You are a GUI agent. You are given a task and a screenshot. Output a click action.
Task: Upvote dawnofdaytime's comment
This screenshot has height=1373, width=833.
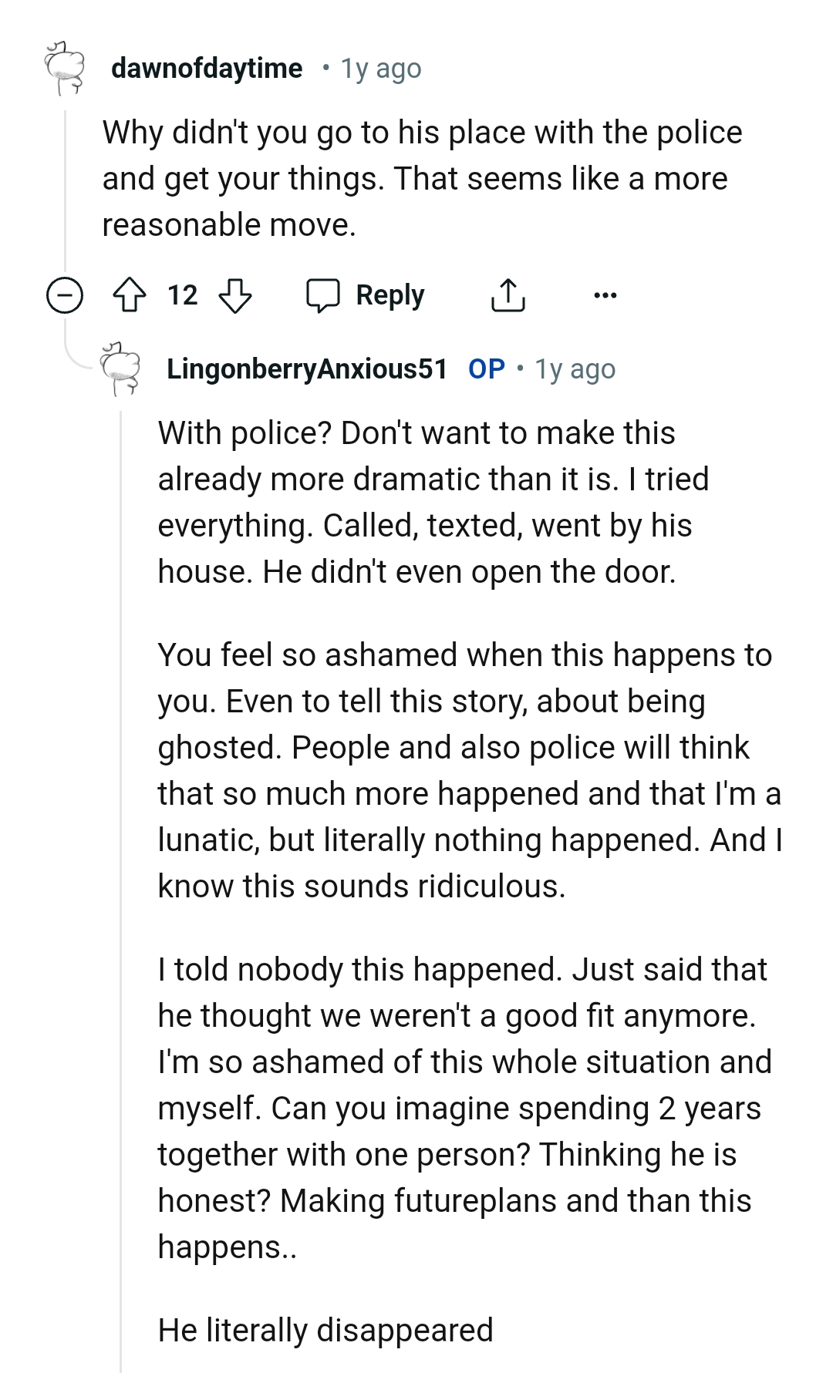(130, 295)
